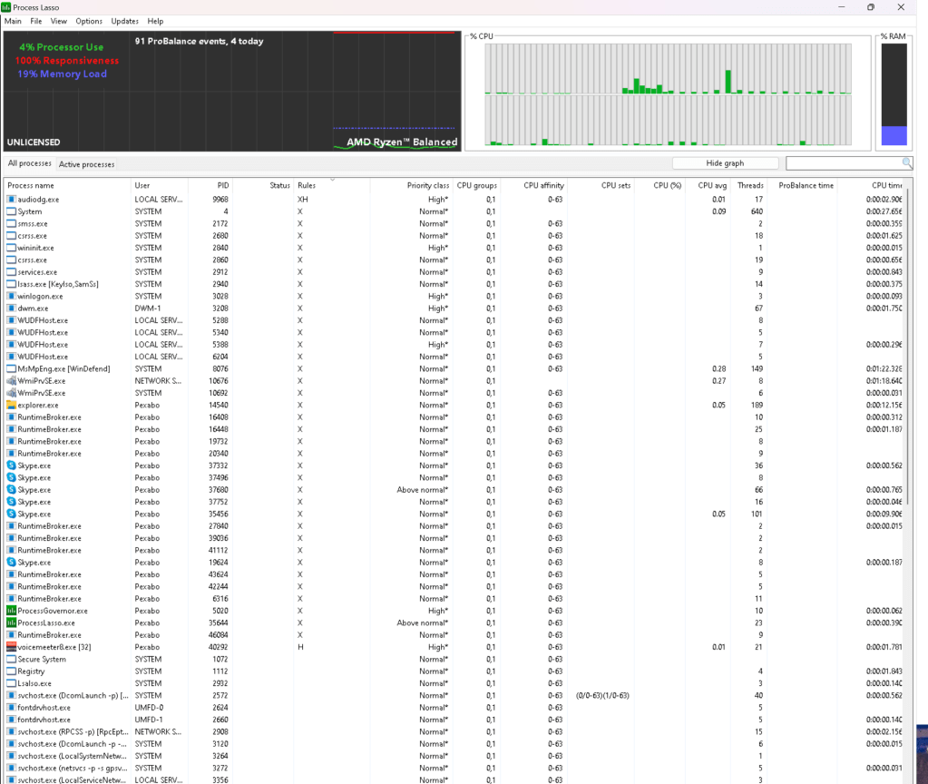
Task: Click the ProcessGovernor.exe green icon
Action: [11, 611]
